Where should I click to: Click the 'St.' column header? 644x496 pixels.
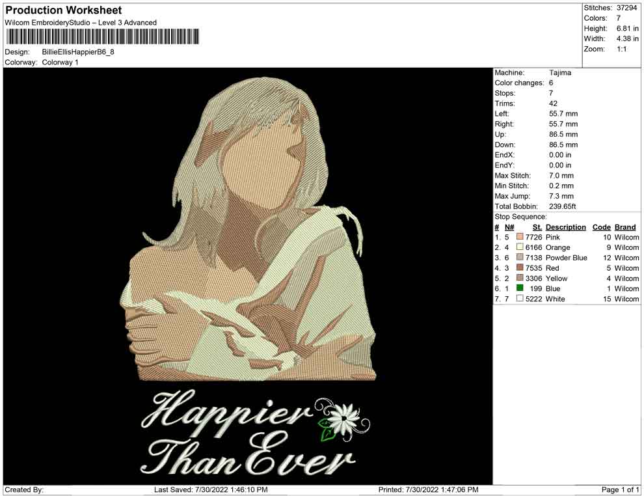pos(537,227)
